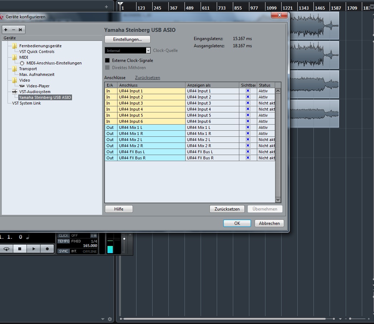The width and height of the screenshot is (374, 324).
Task: Click the small triangle left of the gear icon
Action: (x=103, y=319)
